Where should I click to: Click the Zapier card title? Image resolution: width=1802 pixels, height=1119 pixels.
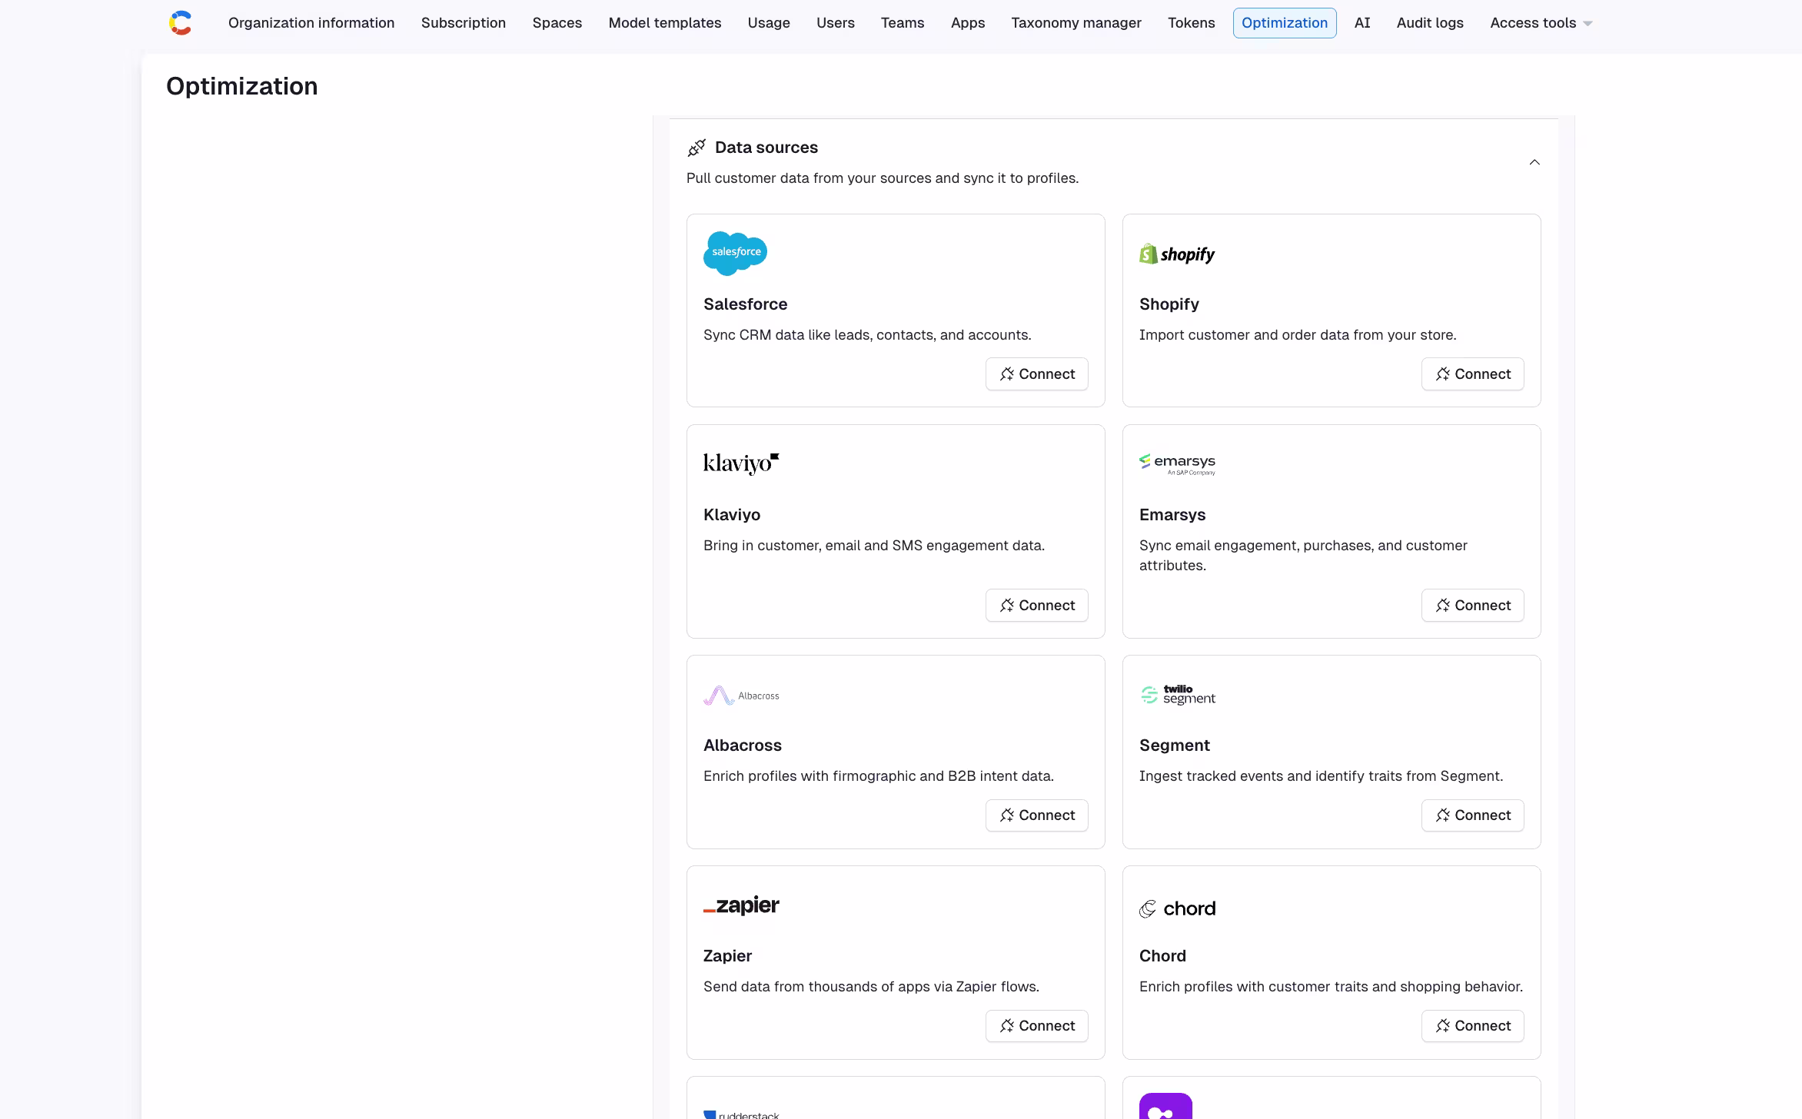coord(727,956)
